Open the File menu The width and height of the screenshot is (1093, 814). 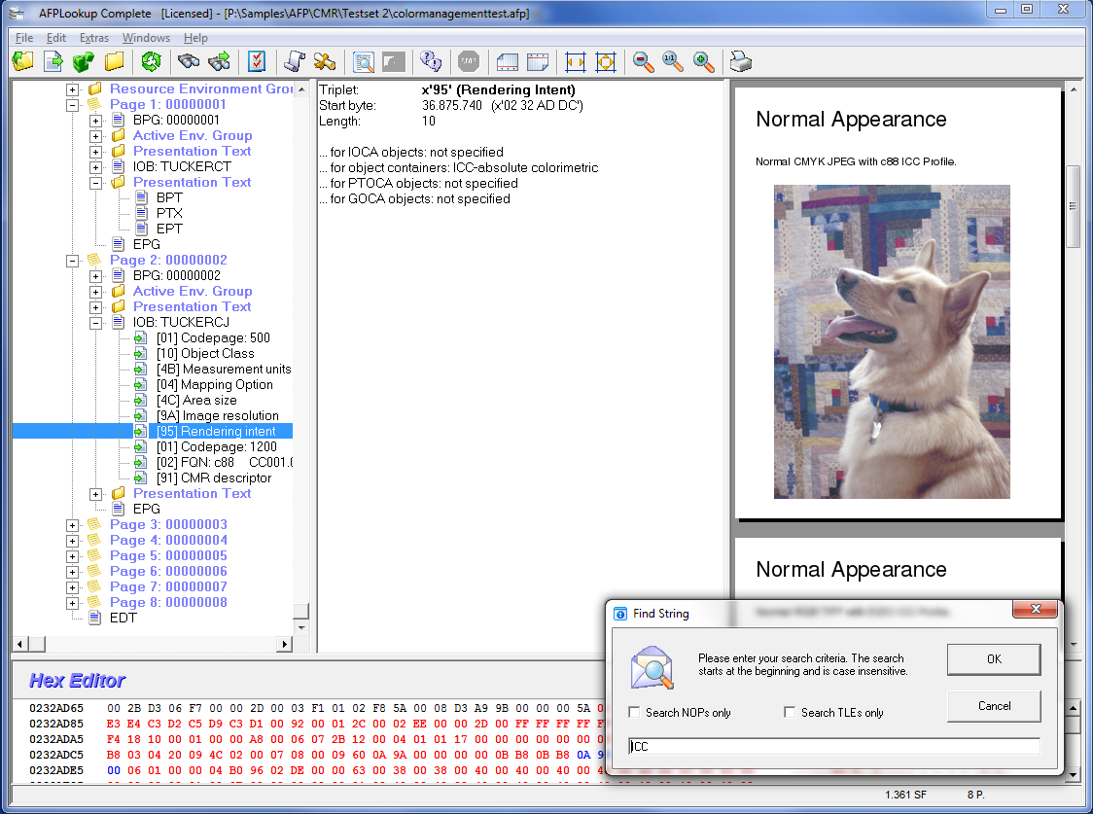24,38
